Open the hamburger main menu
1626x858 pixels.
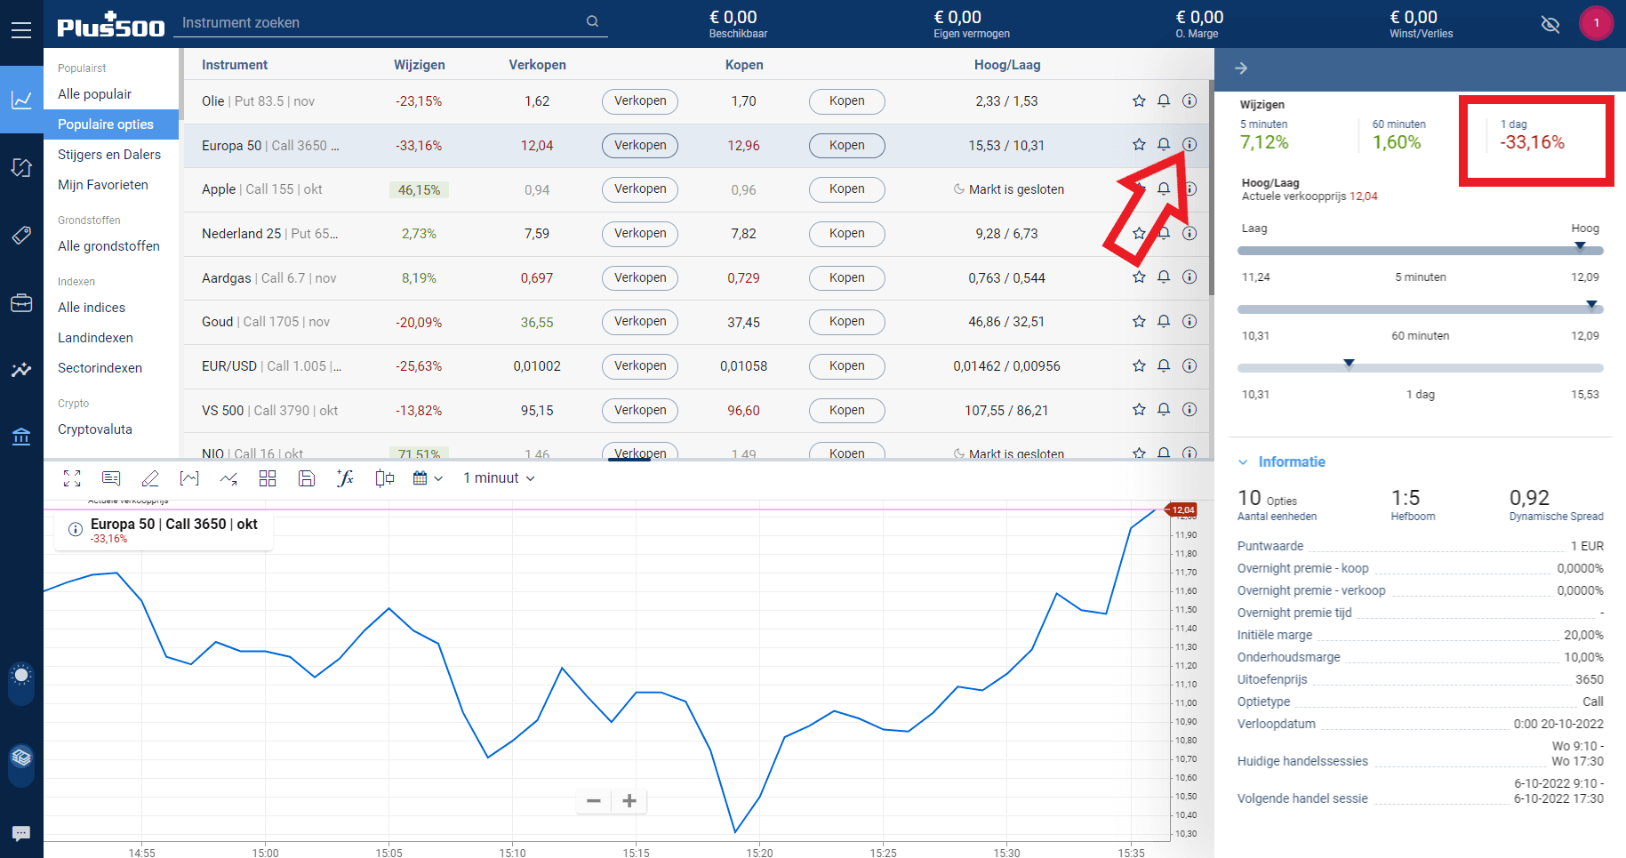[x=21, y=31]
